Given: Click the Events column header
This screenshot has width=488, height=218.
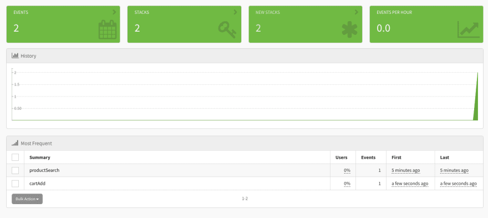Looking at the screenshot, I should coord(368,158).
